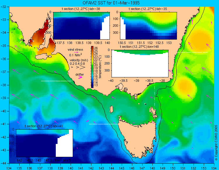
Task: Click the '150.5' tick on lat=-35 inset
Action: click(123, 43)
